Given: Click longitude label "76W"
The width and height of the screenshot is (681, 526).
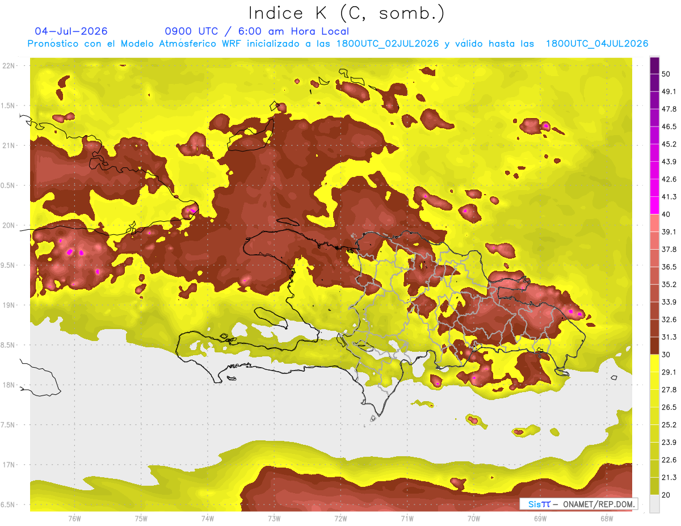Looking at the screenshot, I should click(x=74, y=519).
